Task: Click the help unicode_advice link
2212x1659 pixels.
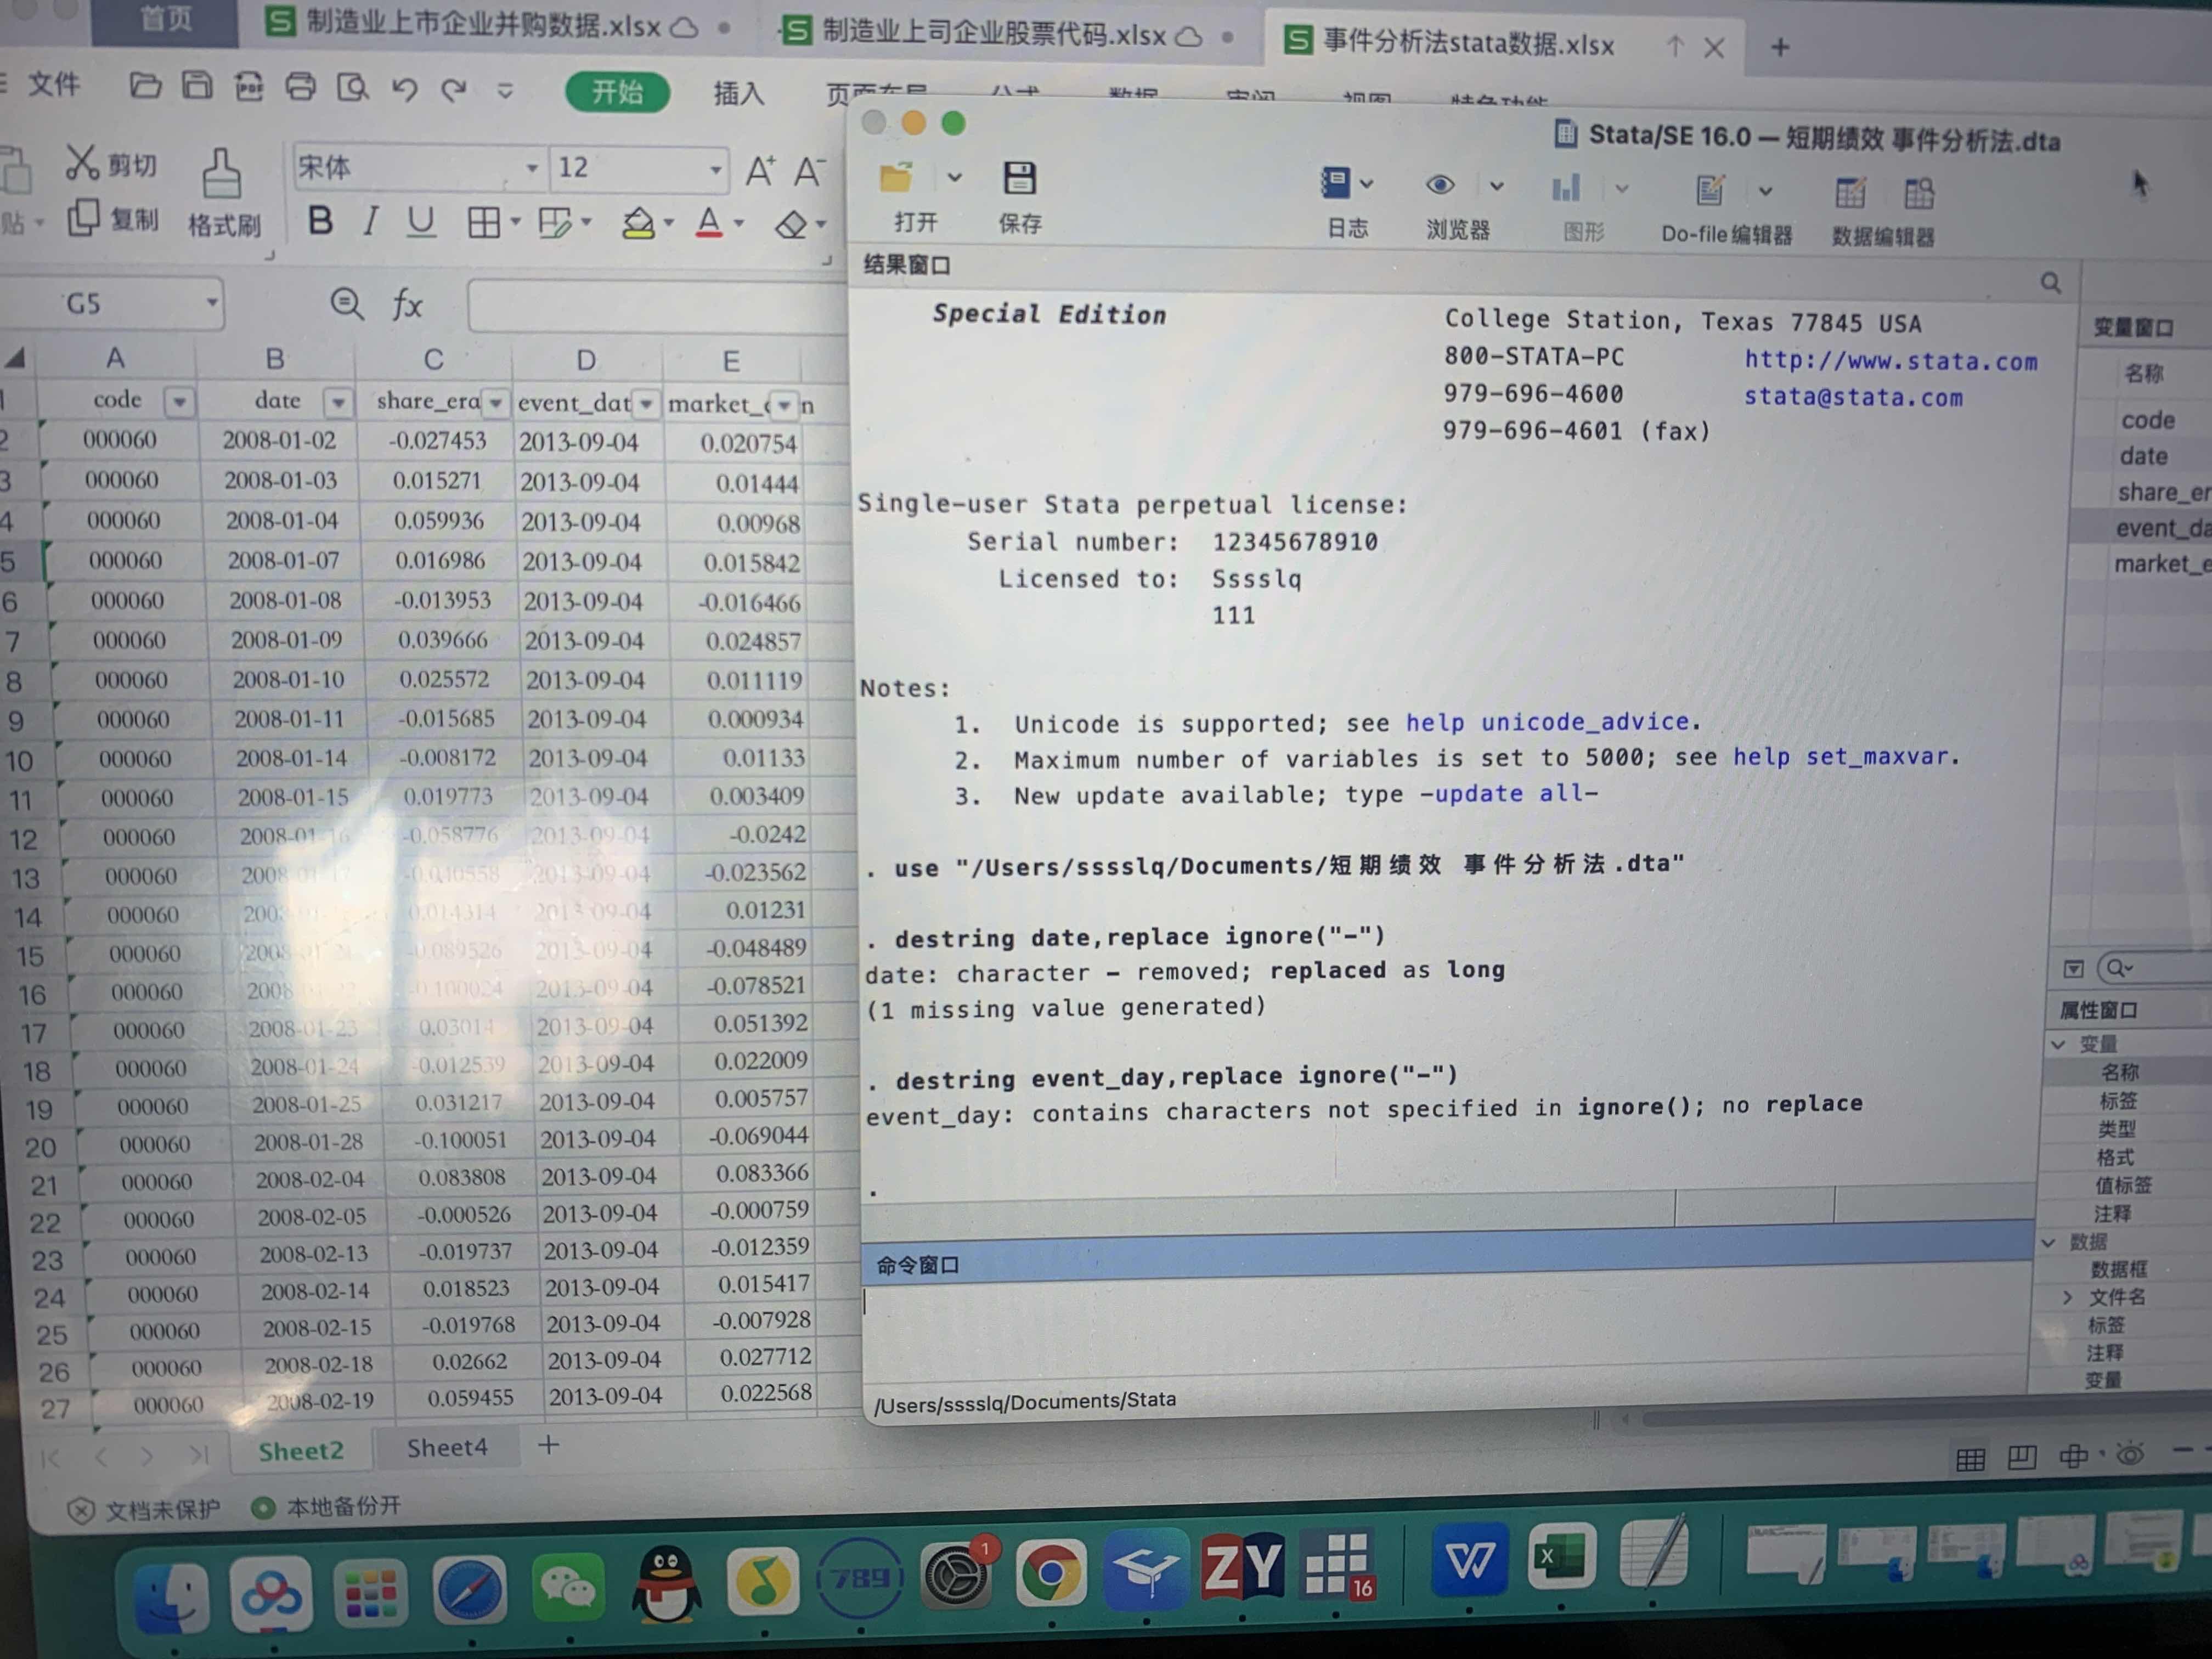Action: point(1547,722)
